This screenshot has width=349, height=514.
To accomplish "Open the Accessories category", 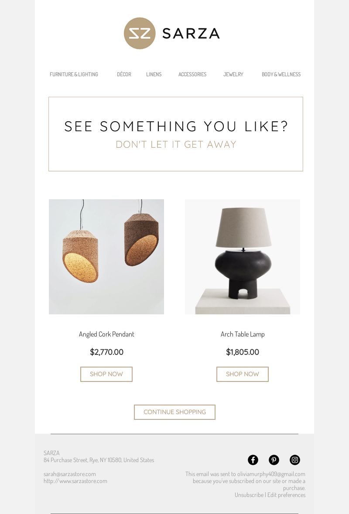I will tap(192, 75).
